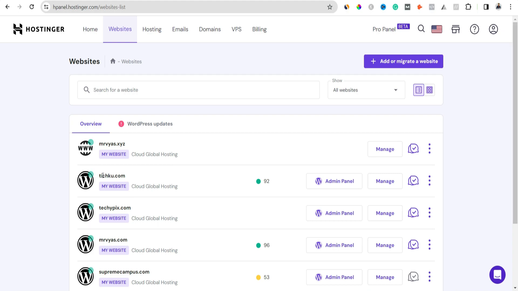The width and height of the screenshot is (518, 291).
Task: Open the live chat bubble widget
Action: (497, 275)
